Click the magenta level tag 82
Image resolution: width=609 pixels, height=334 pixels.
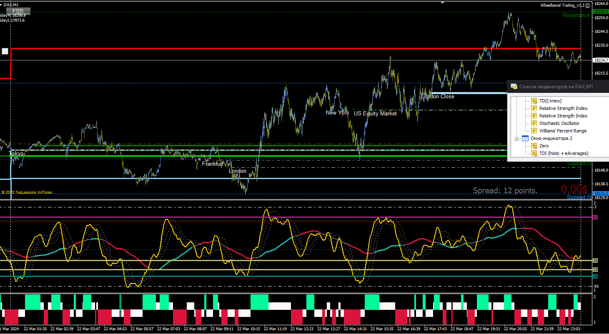[595, 217]
